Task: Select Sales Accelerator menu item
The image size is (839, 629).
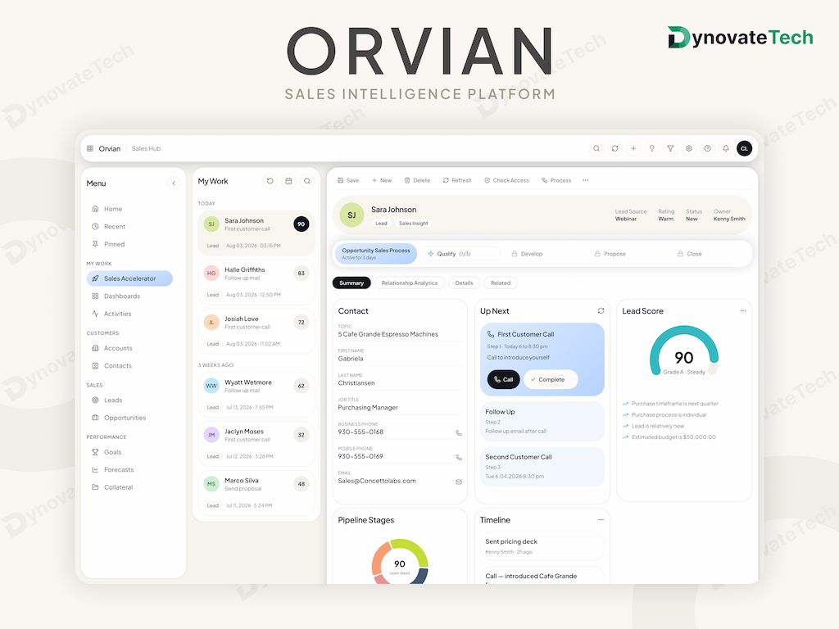Action: tap(129, 278)
